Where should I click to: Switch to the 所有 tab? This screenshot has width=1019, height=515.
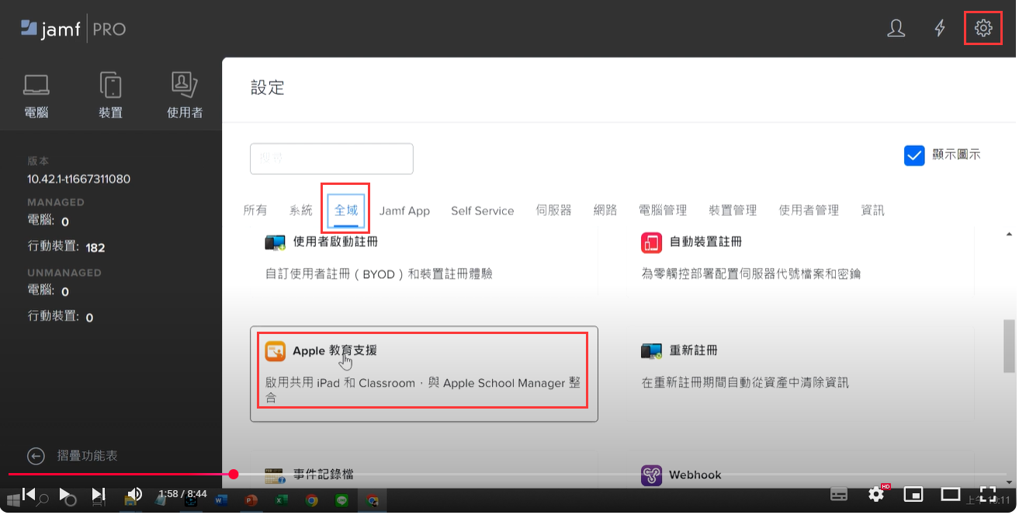point(255,211)
